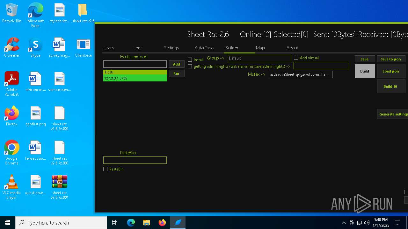Image resolution: width=408 pixels, height=229 pixels.
Task: Check the PasteBin checkbox
Action: point(106,169)
